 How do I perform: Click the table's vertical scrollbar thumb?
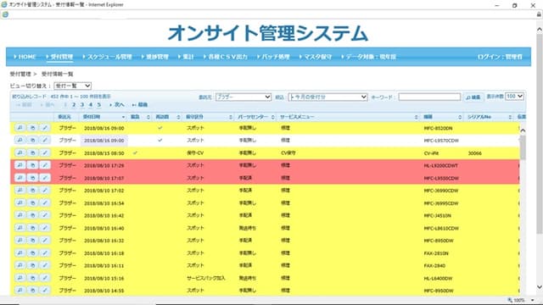click(523, 147)
